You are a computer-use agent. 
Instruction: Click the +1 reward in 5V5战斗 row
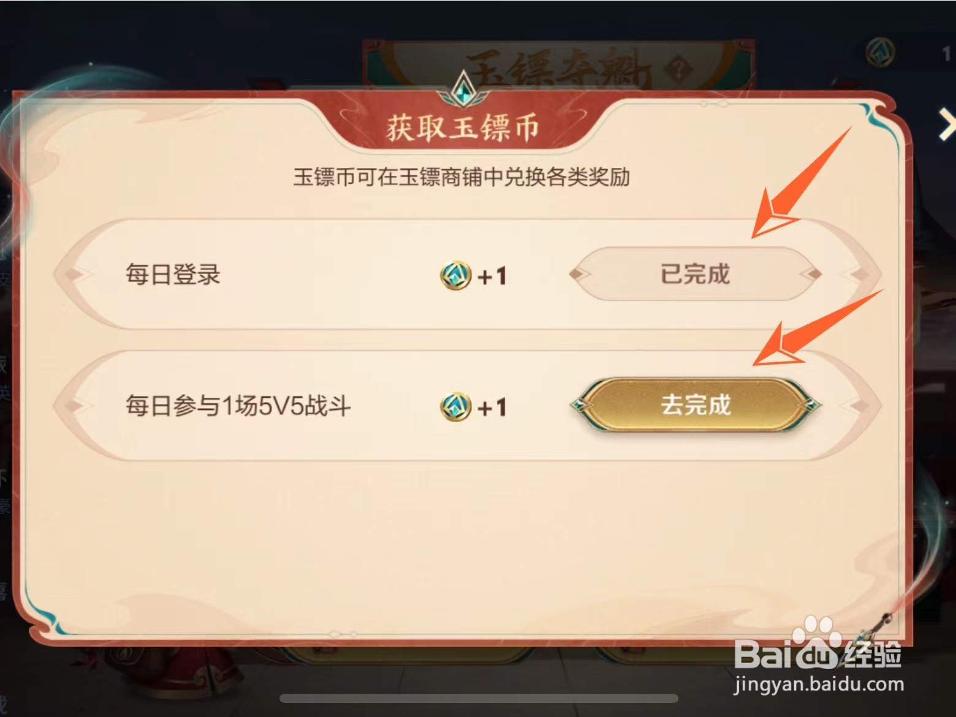click(x=491, y=408)
